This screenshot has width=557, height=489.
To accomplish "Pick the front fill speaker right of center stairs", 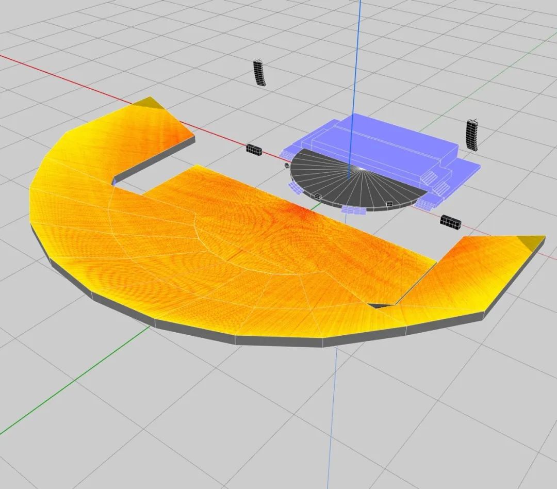I will [389, 203].
